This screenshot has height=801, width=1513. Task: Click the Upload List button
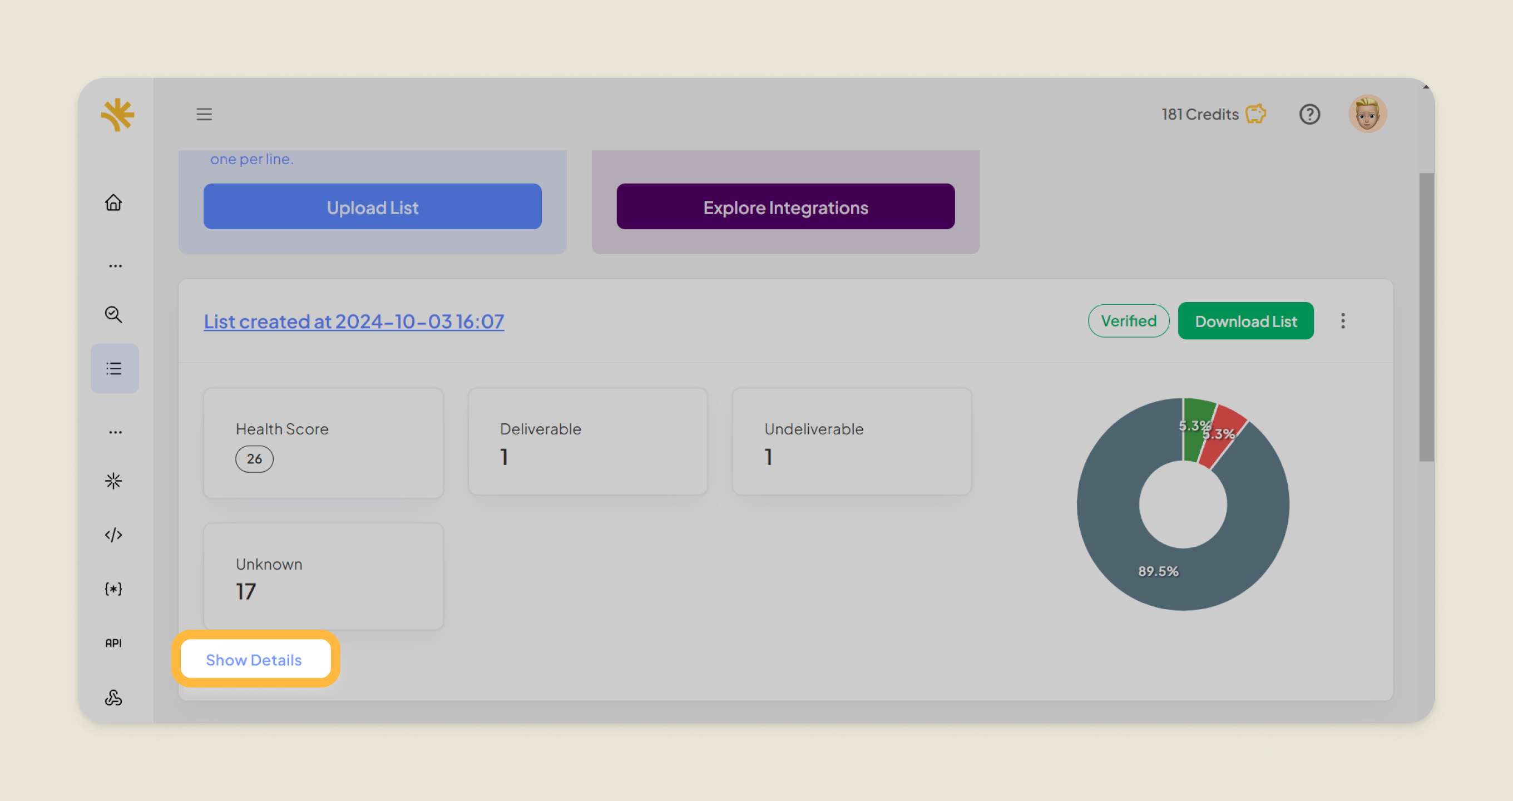coord(372,207)
